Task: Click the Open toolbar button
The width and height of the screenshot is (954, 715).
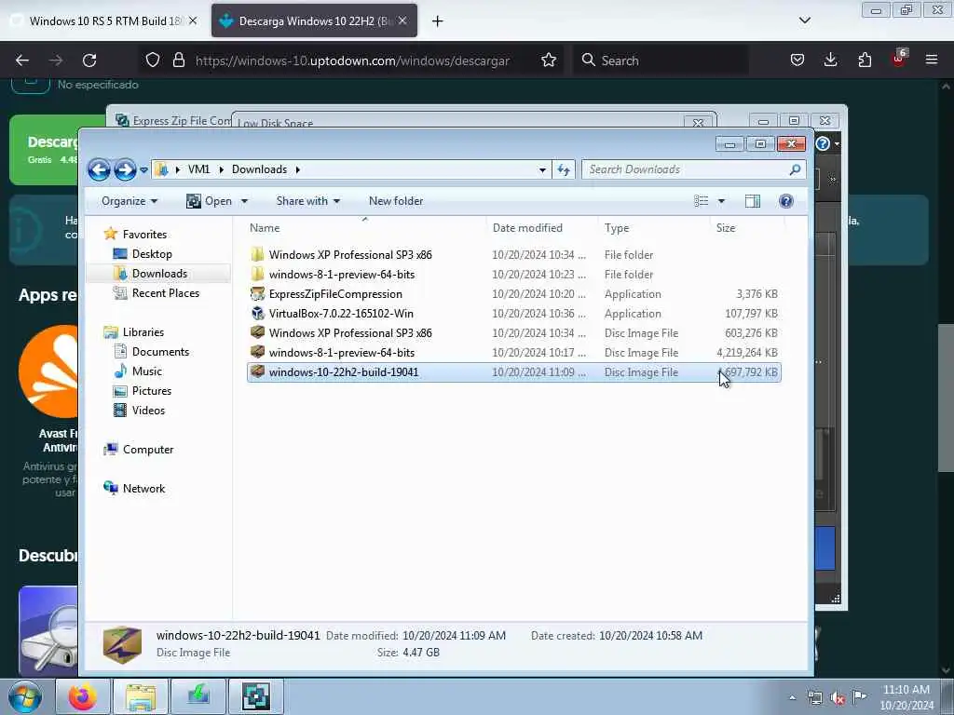Action: coord(210,201)
